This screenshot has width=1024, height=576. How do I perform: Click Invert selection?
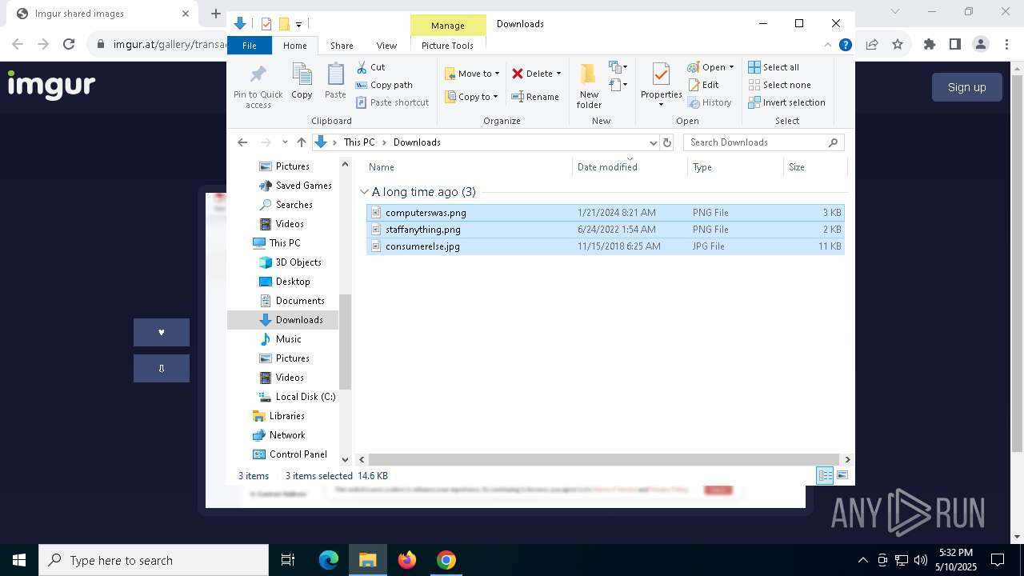point(786,102)
